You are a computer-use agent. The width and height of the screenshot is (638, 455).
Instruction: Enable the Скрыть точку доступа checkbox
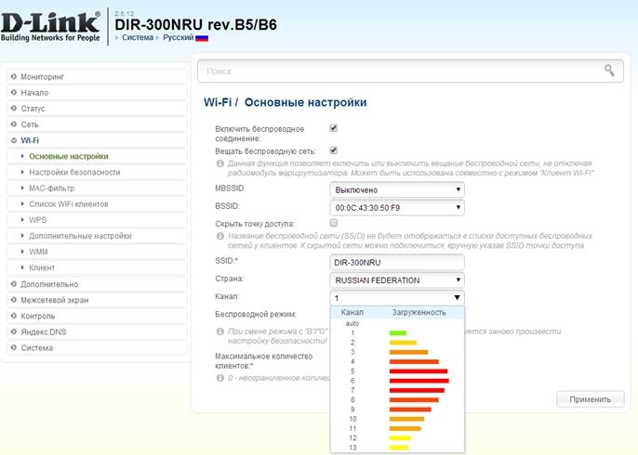tap(334, 224)
